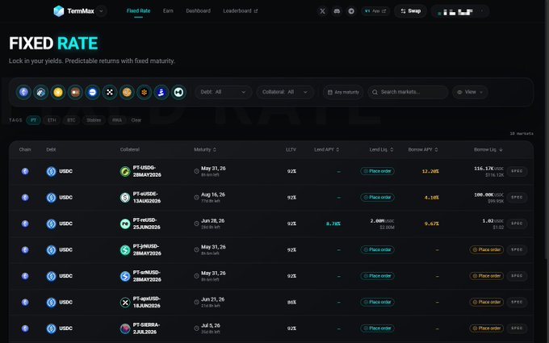549x343 pixels.
Task: Open the V1 App link
Action: coord(375,11)
